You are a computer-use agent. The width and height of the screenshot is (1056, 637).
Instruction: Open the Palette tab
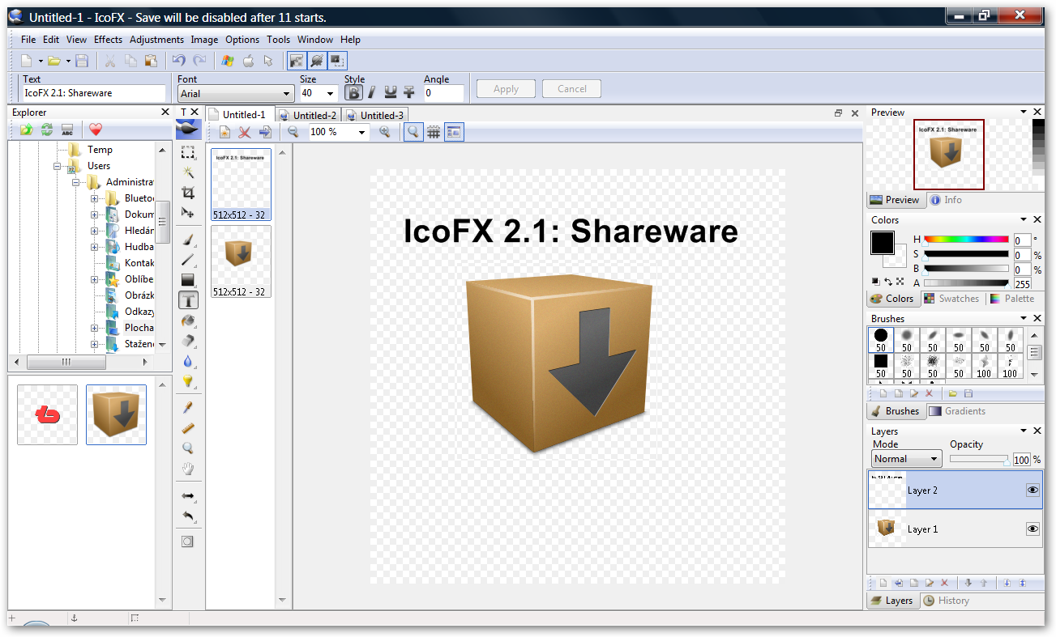1012,299
